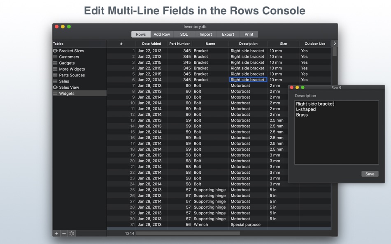Click the table icon beside Parts Sources
The width and height of the screenshot is (391, 244).
pos(55,75)
